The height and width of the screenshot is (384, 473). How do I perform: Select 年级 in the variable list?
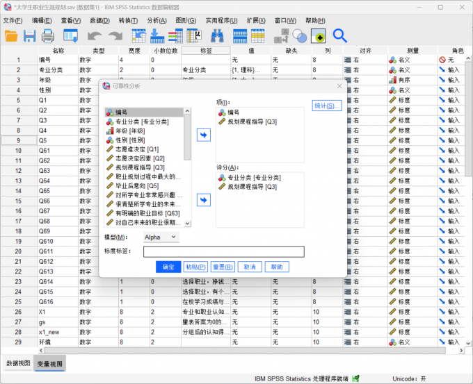129,131
